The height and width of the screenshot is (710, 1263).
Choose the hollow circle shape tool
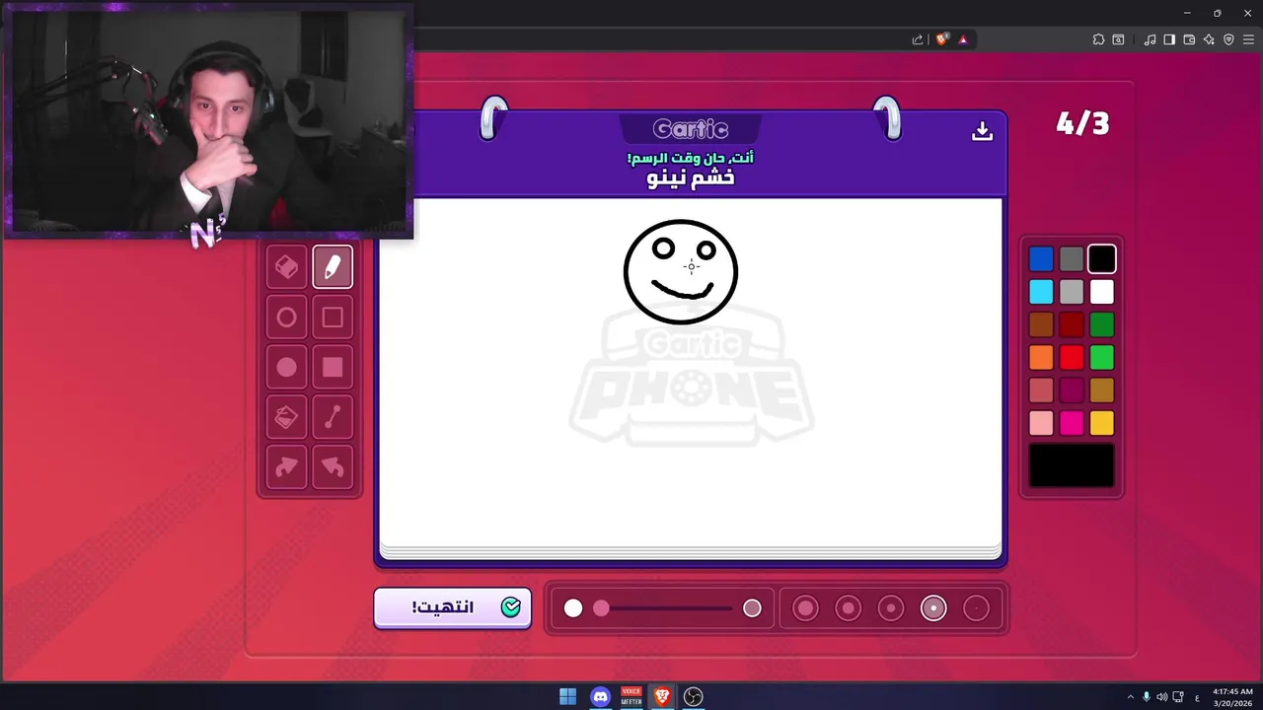coord(286,318)
